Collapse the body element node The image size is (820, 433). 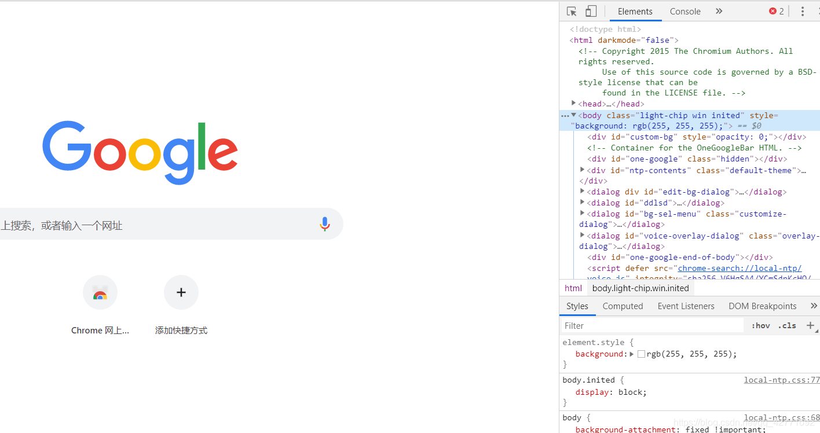tap(574, 115)
